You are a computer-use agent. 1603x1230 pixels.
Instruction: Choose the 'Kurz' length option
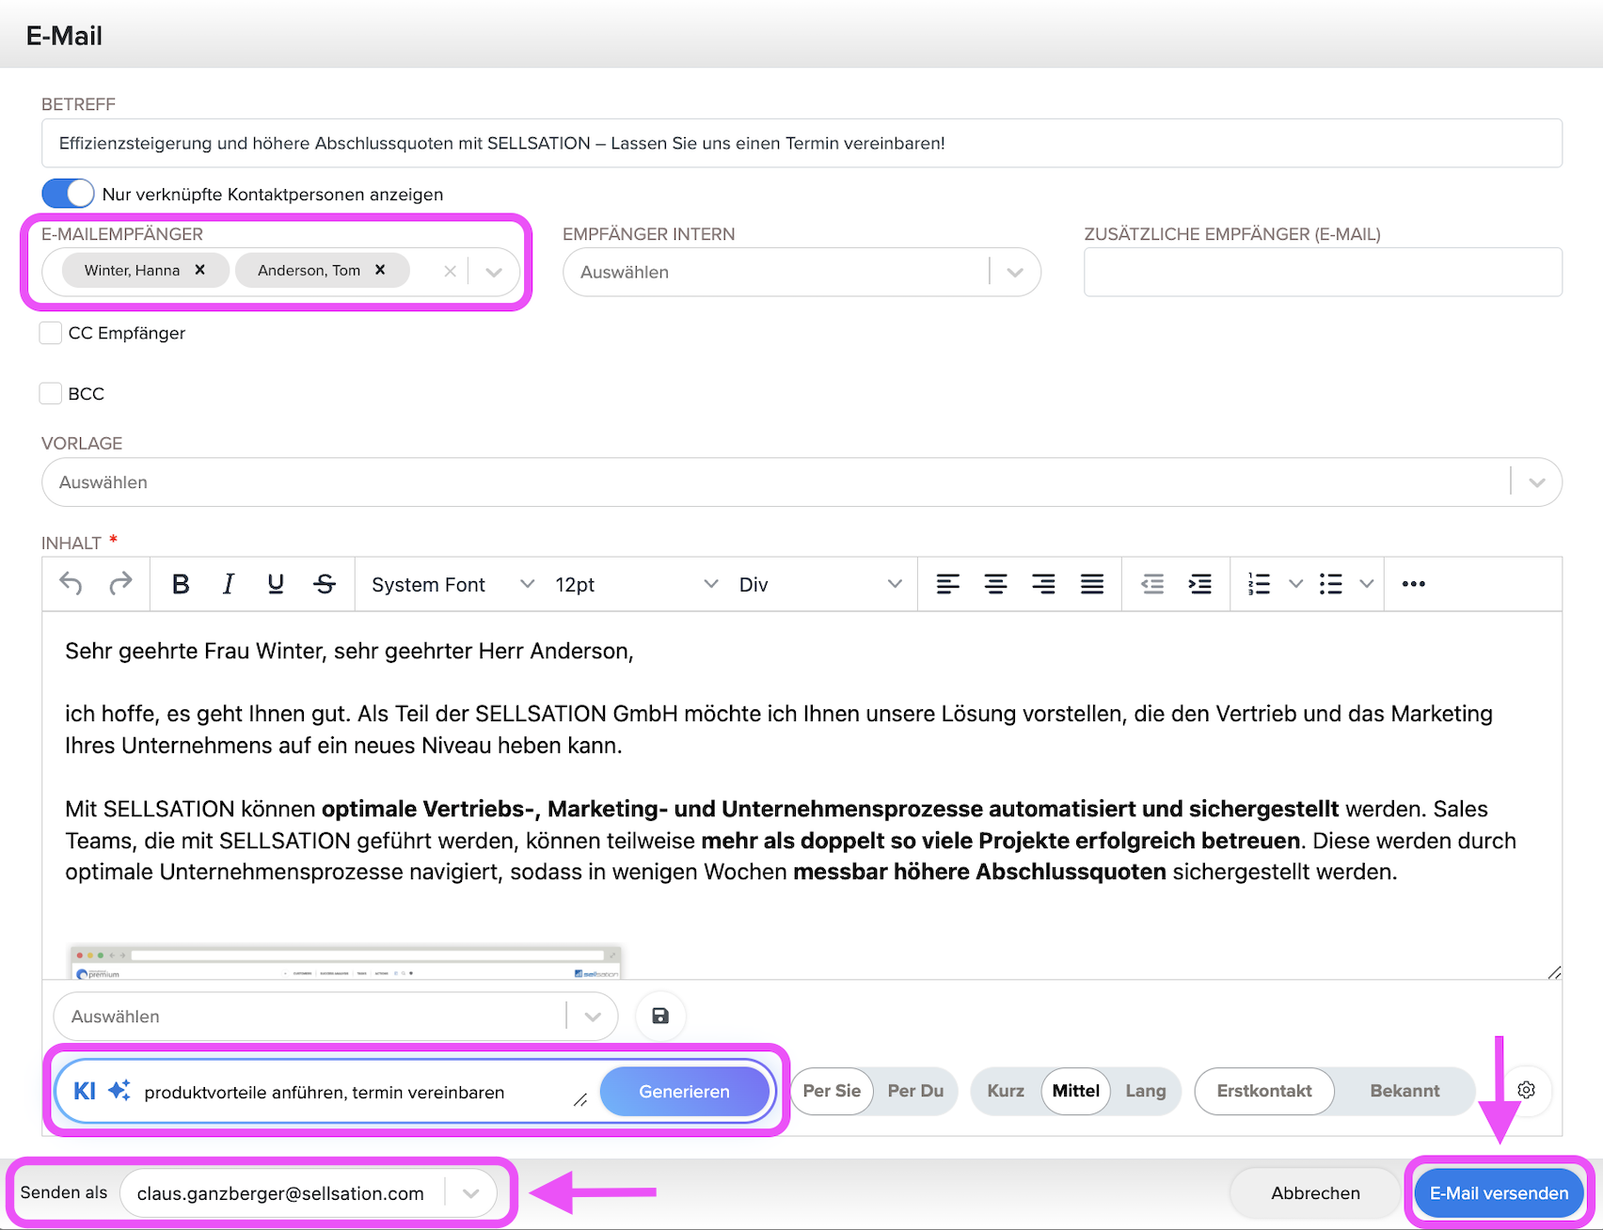pyautogui.click(x=1006, y=1091)
